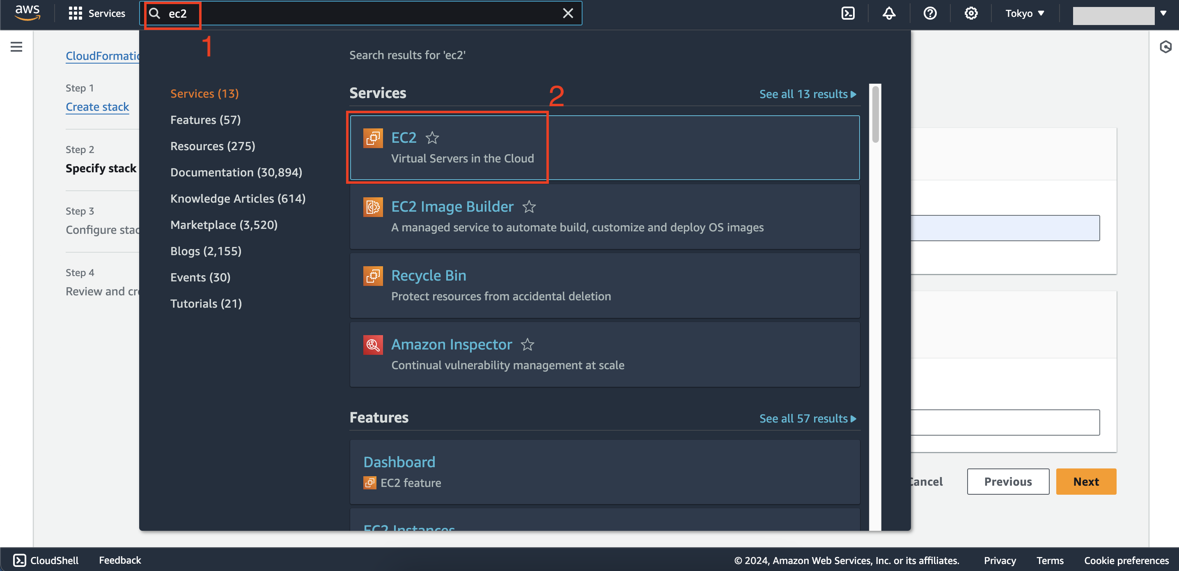Favorite Amazon Inspector with its star

click(527, 344)
